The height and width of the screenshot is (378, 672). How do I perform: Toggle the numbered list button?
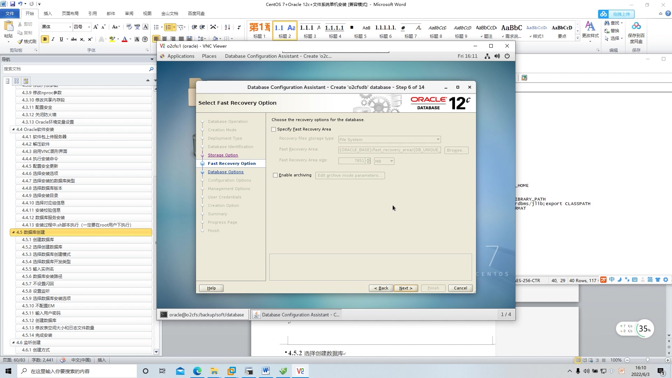click(x=168, y=27)
